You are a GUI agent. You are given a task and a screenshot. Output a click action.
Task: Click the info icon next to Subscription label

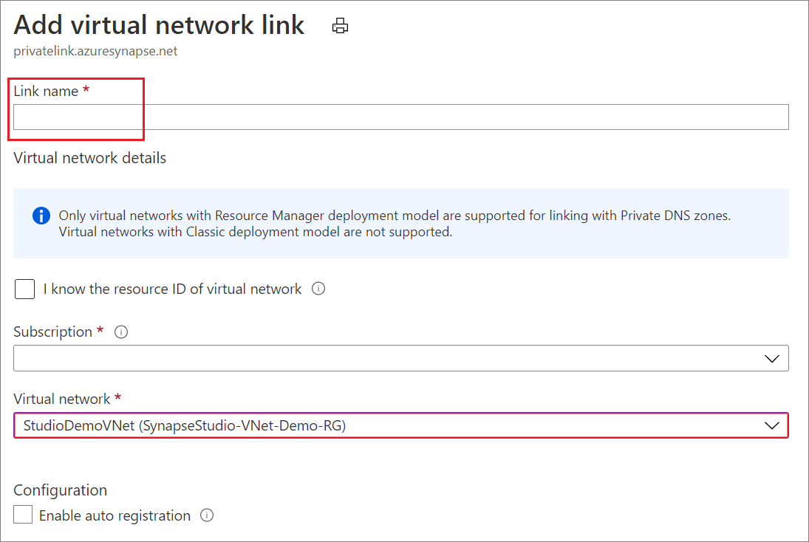coord(120,332)
